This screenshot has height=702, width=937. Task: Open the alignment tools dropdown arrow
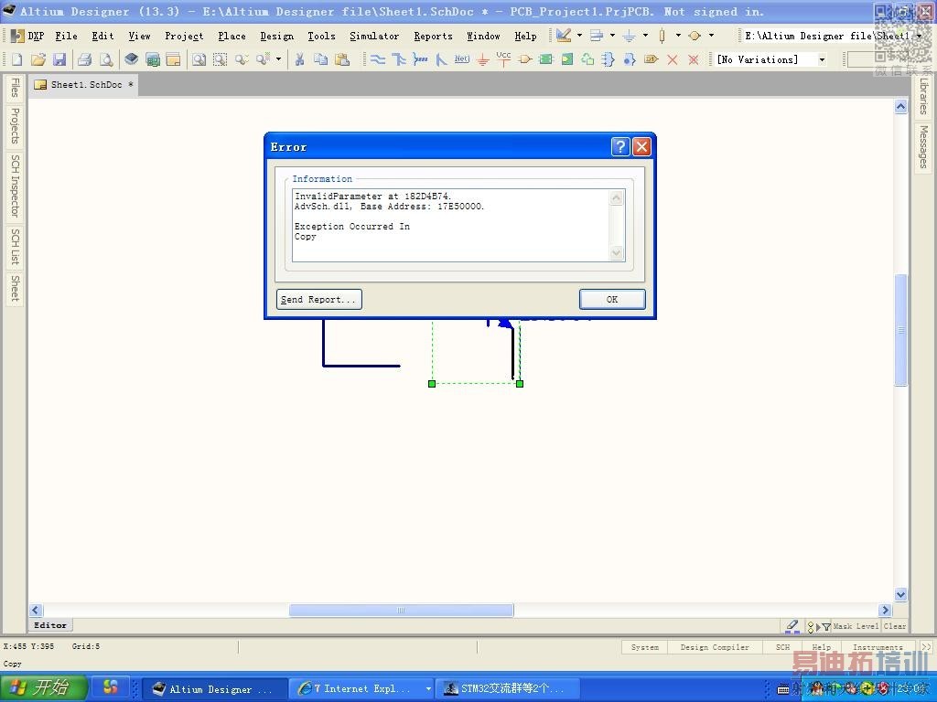click(x=612, y=36)
